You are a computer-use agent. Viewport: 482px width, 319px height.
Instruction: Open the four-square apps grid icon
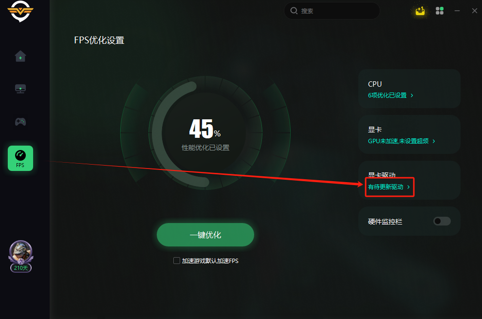(440, 11)
